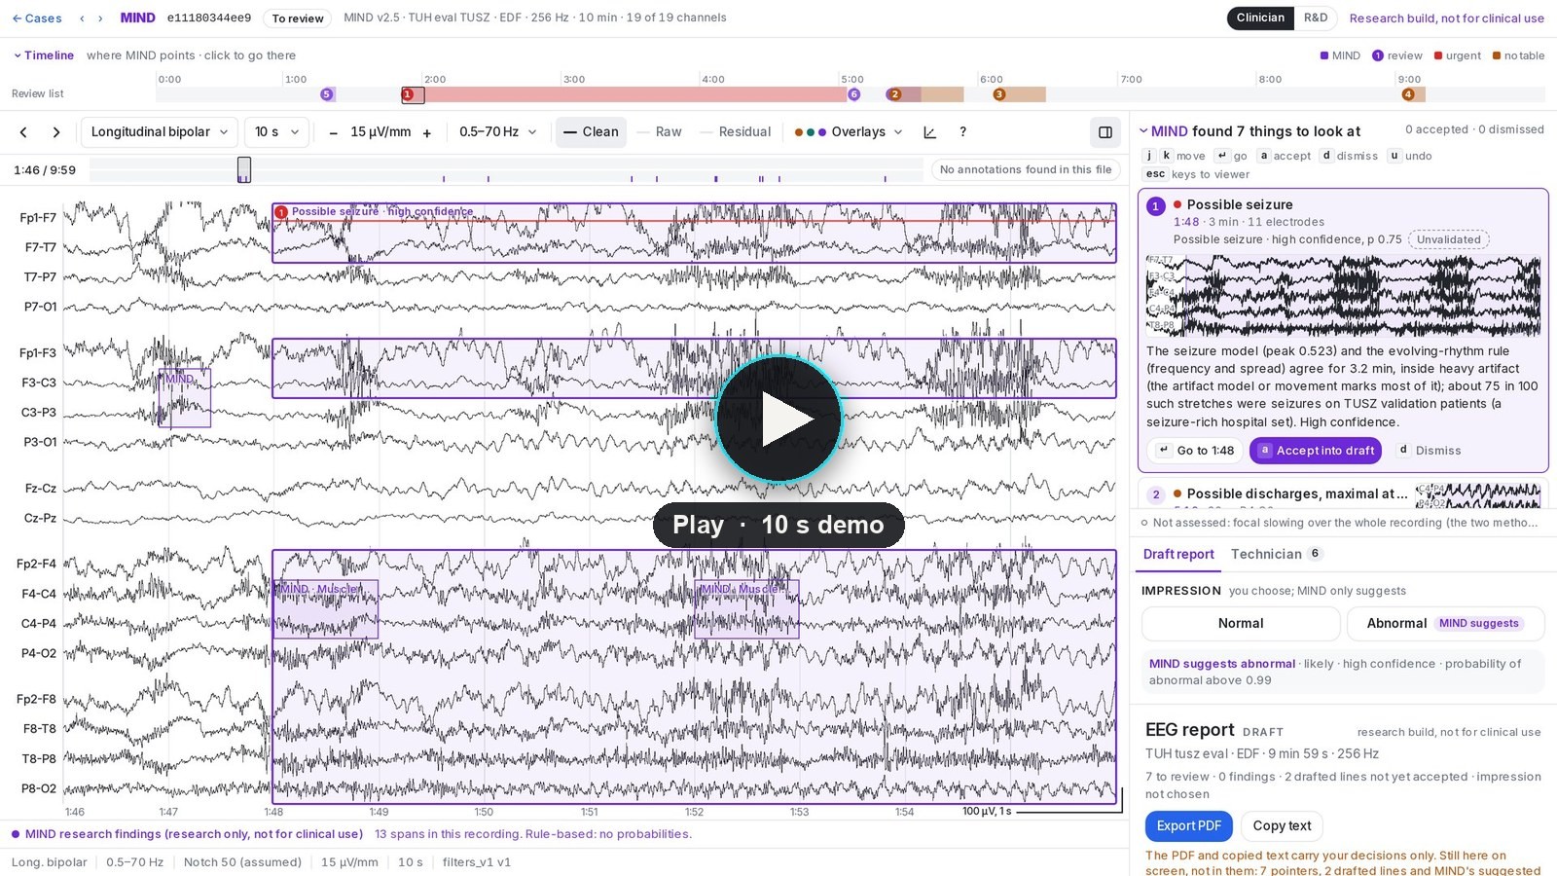Choose Abnormal impression
Screen dimensions: 1557x876
click(x=1445, y=623)
